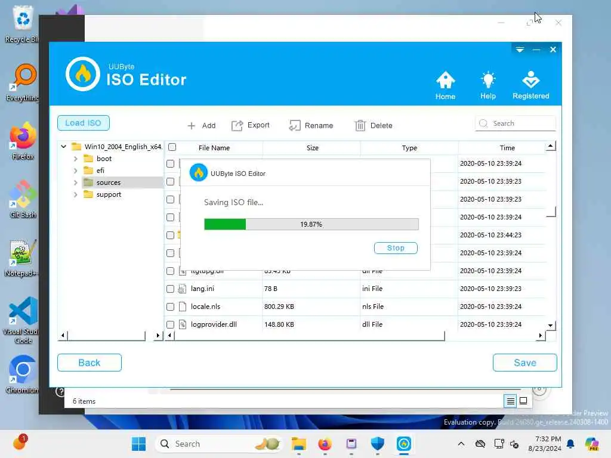This screenshot has height=458, width=611.
Task: Check the box for the dll row above lang.ini
Action: (170, 271)
